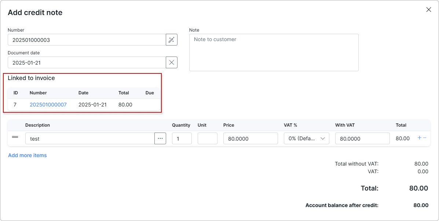439x221 pixels.
Task: Edit the Description field containing test
Action: [90, 138]
